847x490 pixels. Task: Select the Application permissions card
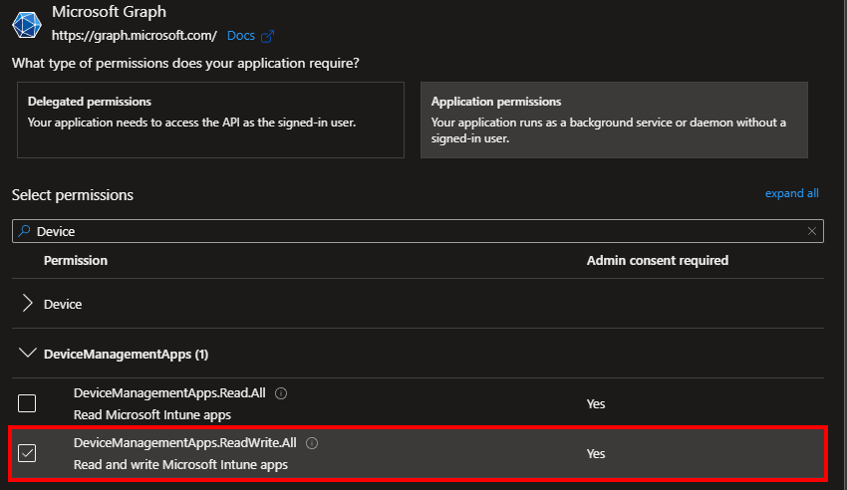[x=614, y=120]
